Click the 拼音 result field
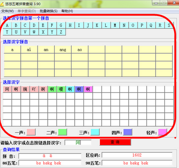 click(50, 156)
